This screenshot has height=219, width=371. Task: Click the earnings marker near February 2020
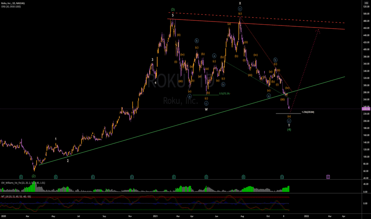coord(21,177)
